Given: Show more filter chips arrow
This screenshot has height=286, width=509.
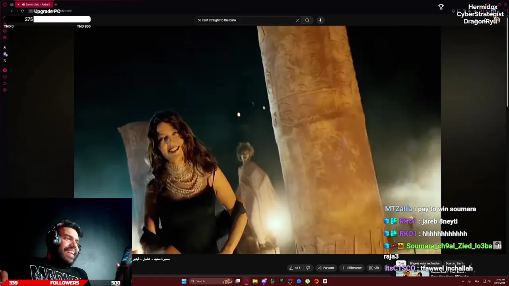Looking at the screenshot, I should point(471,263).
